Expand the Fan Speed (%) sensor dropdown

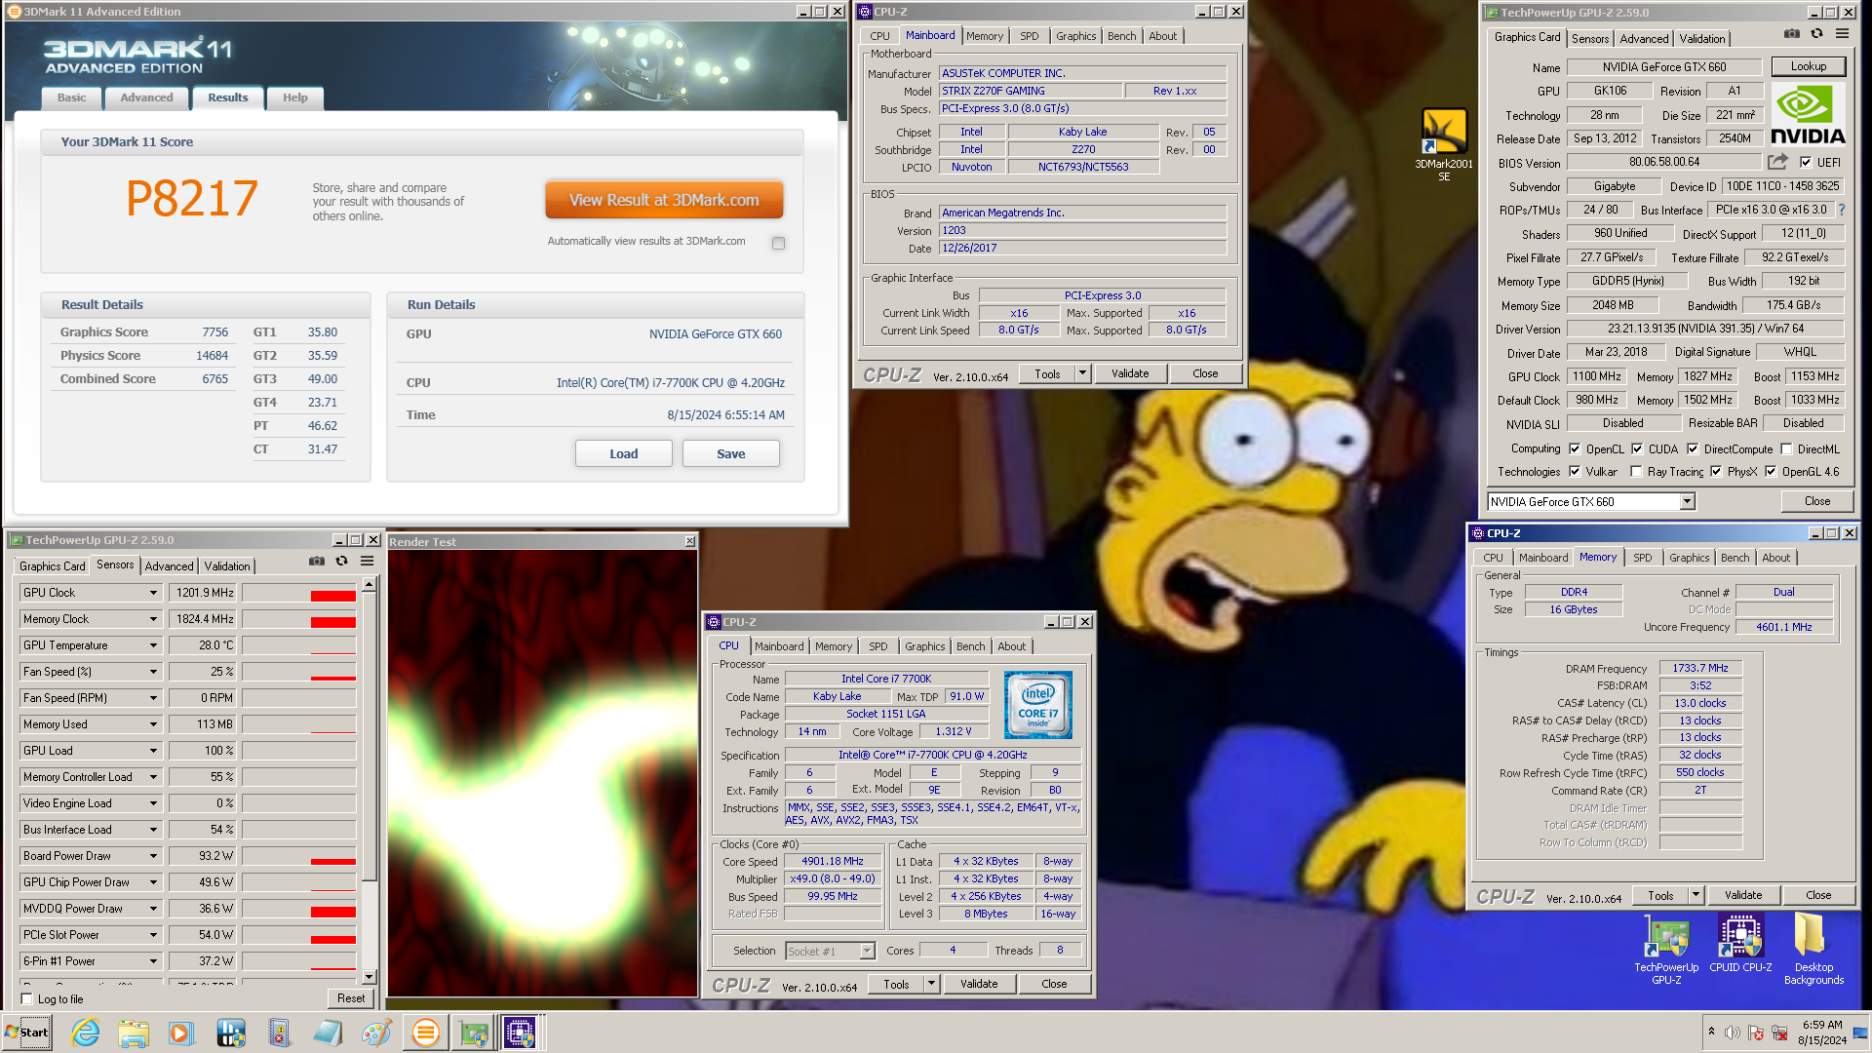pyautogui.click(x=153, y=672)
